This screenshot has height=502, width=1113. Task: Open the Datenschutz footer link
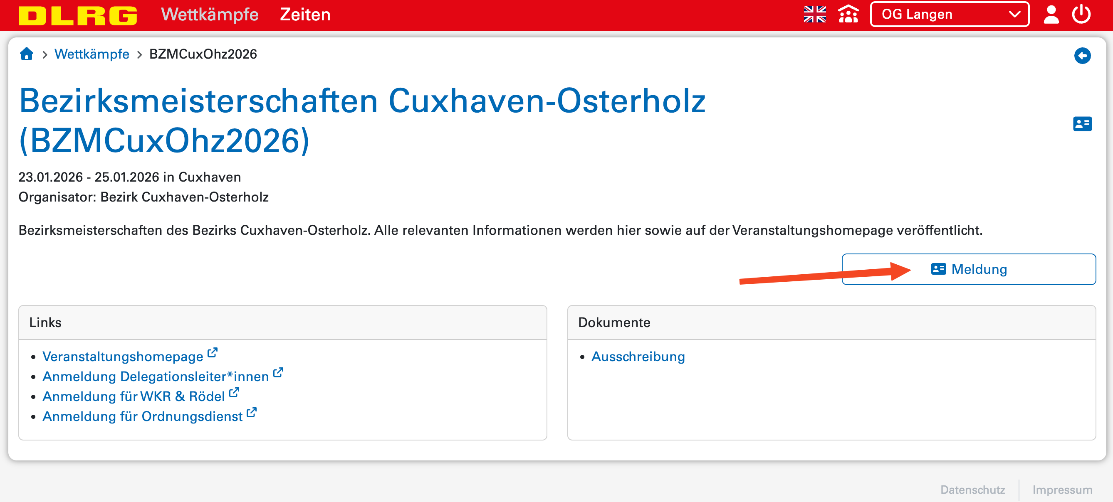(972, 490)
